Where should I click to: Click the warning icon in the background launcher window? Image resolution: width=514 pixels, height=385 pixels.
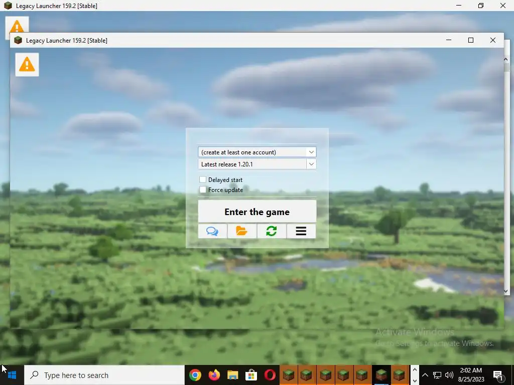click(17, 26)
